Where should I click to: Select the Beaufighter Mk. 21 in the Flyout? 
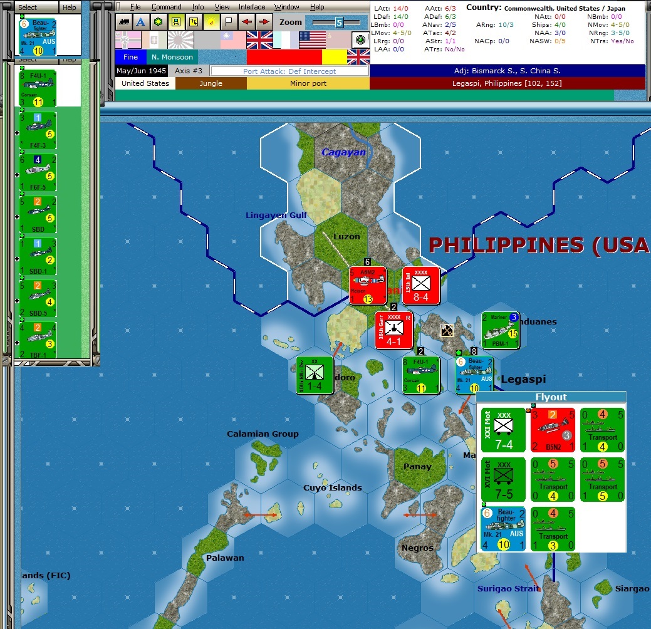click(x=503, y=529)
